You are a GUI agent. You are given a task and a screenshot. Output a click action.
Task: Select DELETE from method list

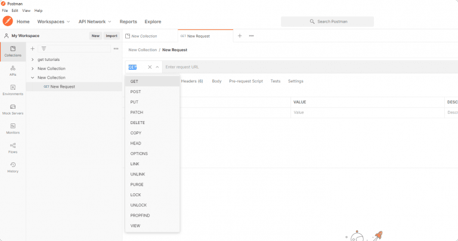152,123
